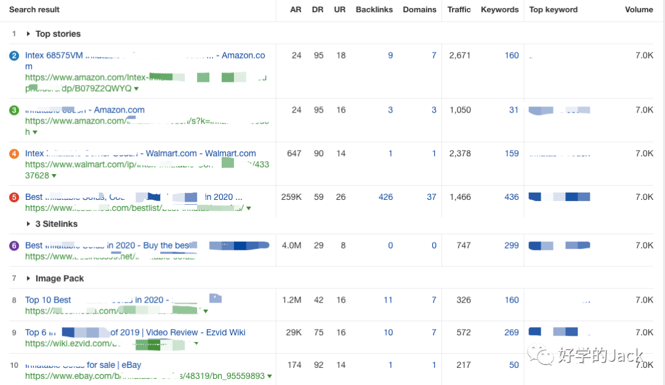Open the Walmart.com Intex result title
665x385 pixels.
point(140,154)
